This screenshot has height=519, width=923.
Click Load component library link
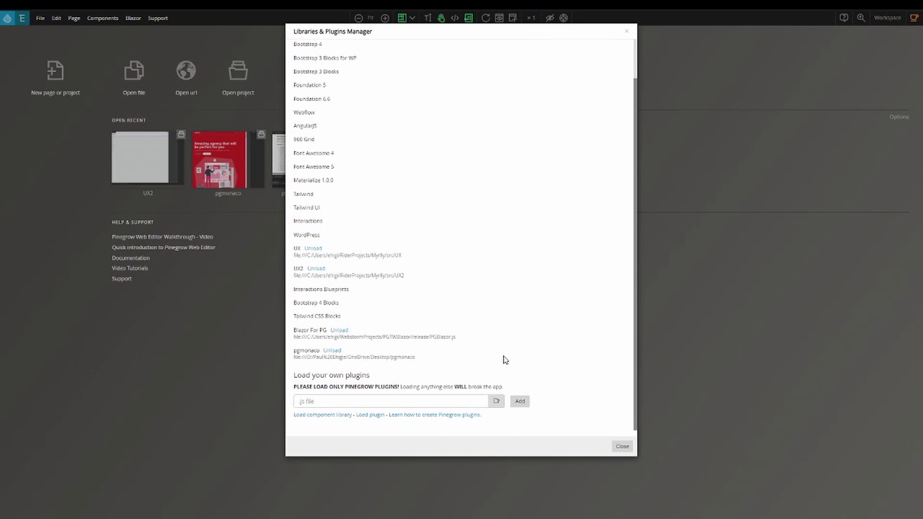[x=322, y=414]
